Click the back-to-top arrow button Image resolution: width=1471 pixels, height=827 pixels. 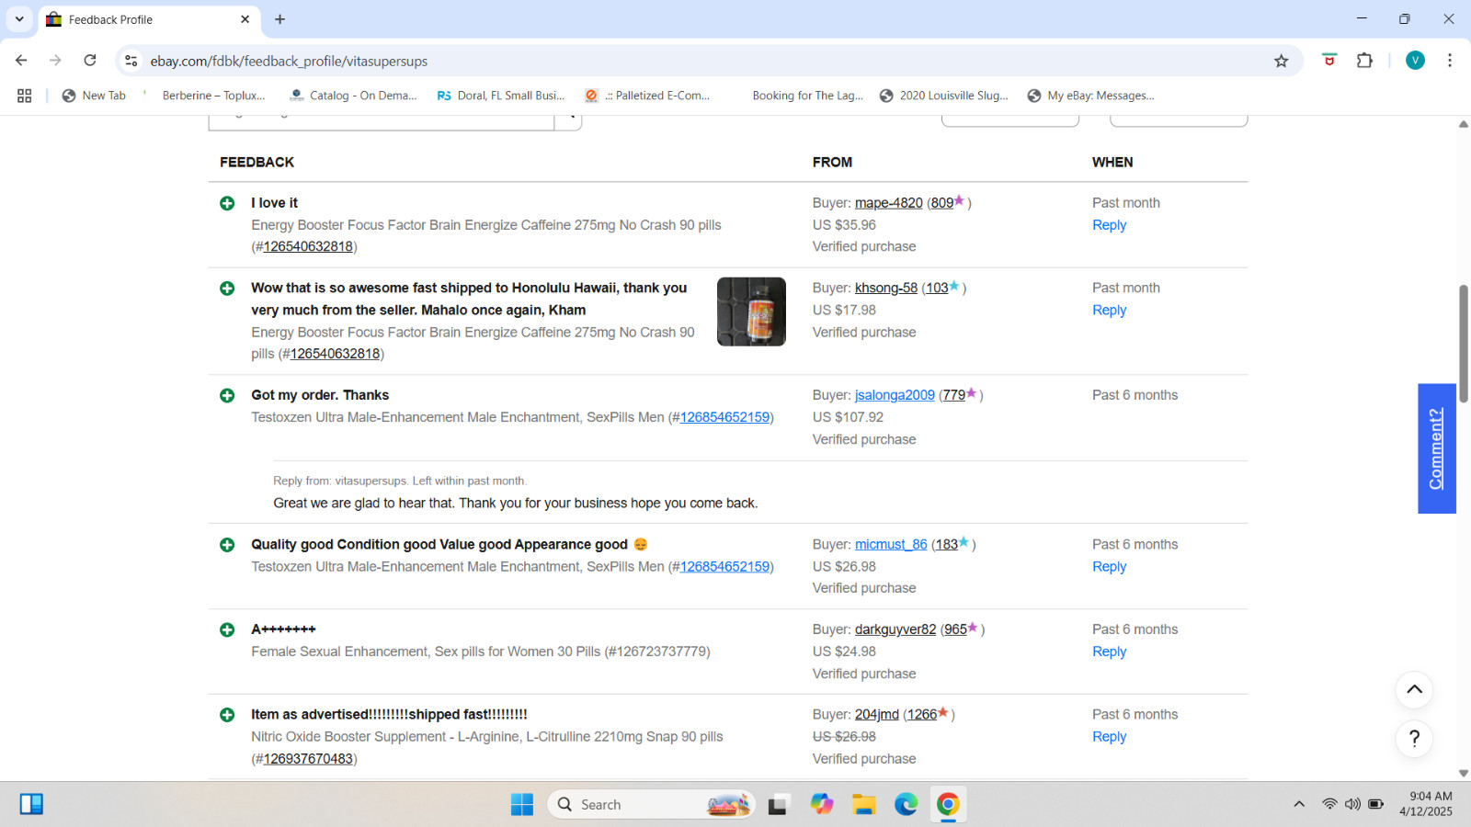[x=1414, y=690]
